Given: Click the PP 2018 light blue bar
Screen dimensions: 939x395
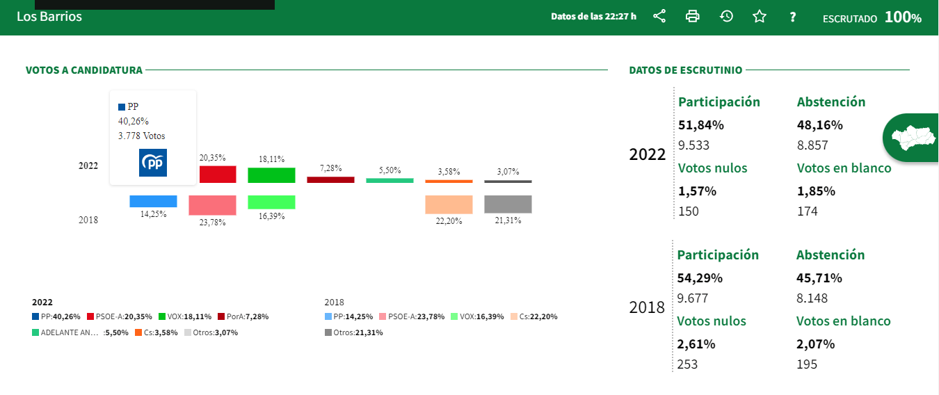Looking at the screenshot, I should click(153, 201).
